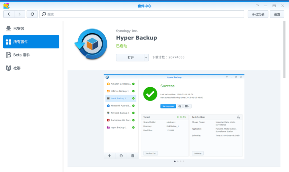Select the 所有套件 all packages tab
This screenshot has height=172, width=289.
point(31,42)
